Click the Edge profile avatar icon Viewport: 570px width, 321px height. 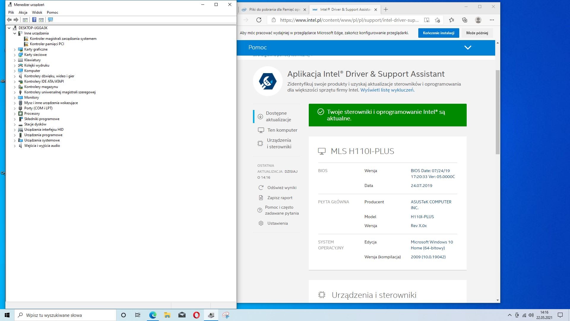coord(478,20)
